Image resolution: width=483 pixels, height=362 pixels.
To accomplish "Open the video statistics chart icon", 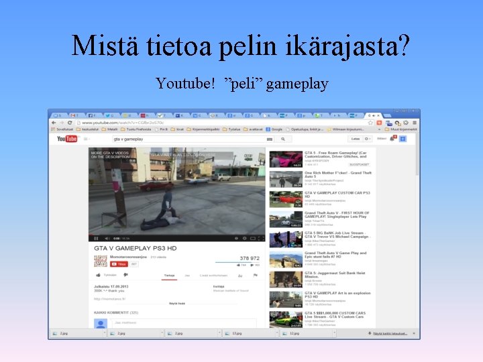I will [240, 276].
